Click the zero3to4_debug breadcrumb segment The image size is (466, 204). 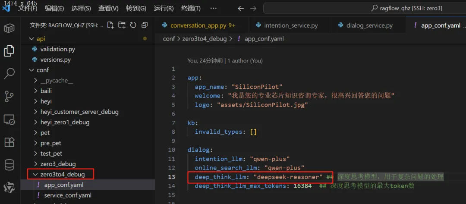pyautogui.click(x=204, y=39)
